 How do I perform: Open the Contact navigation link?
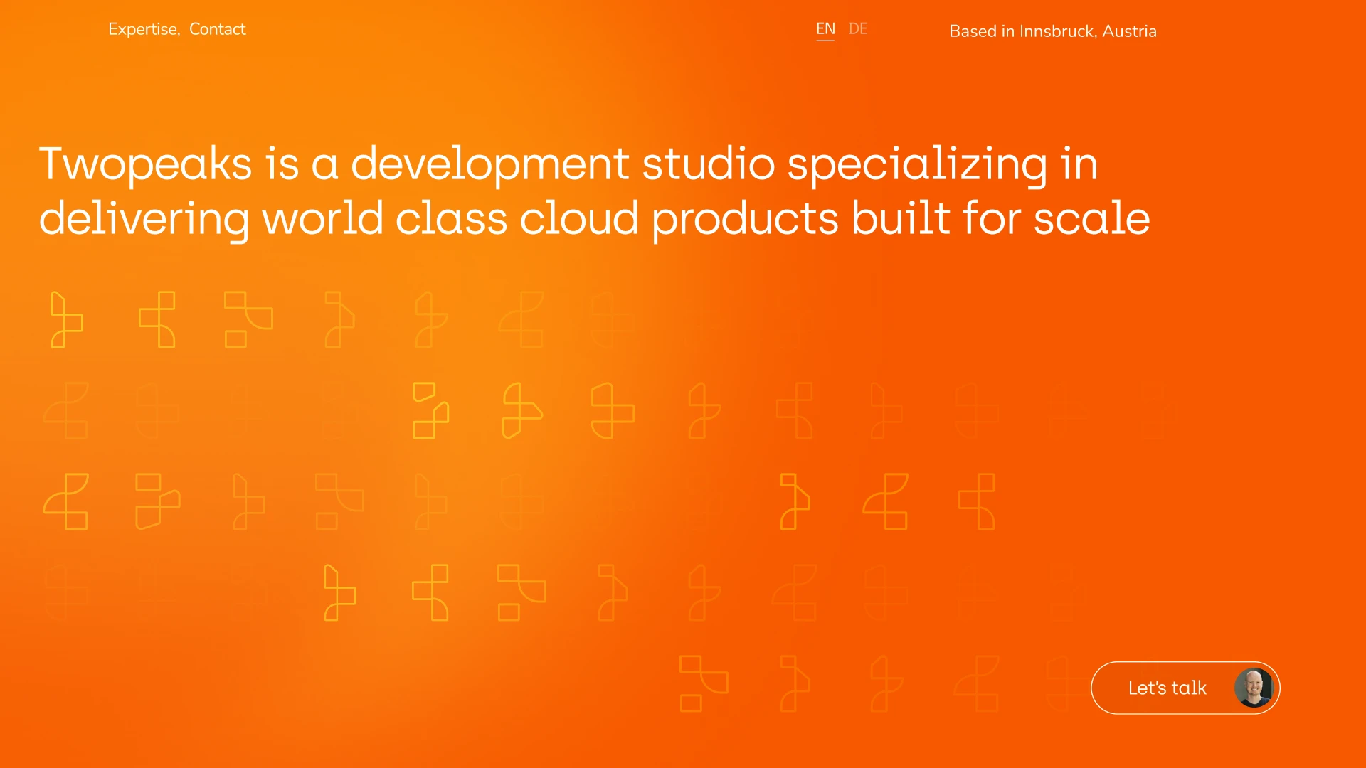coord(217,29)
